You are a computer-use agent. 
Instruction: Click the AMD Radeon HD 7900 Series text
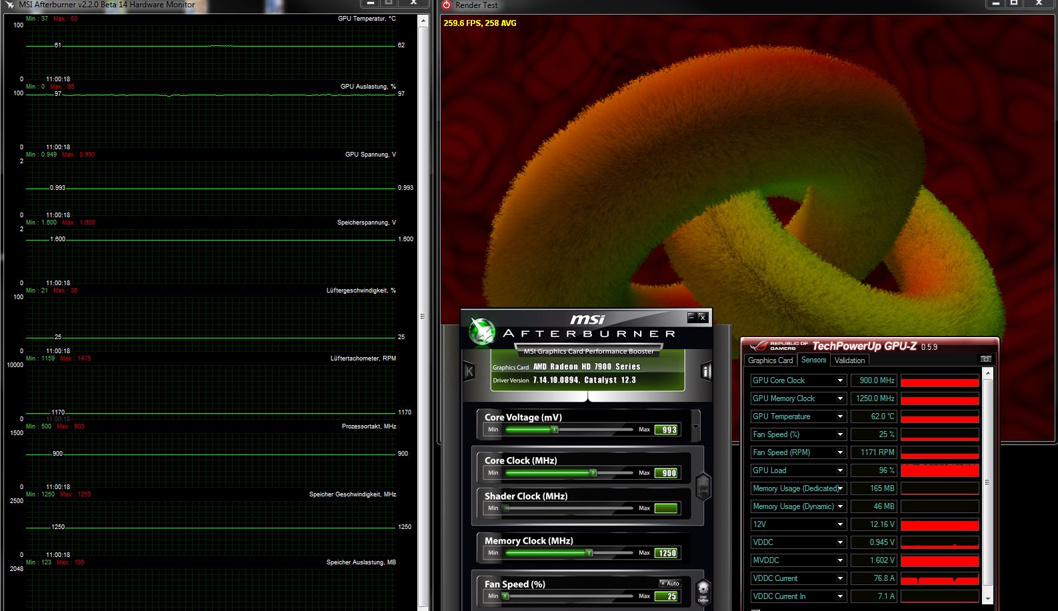(587, 366)
